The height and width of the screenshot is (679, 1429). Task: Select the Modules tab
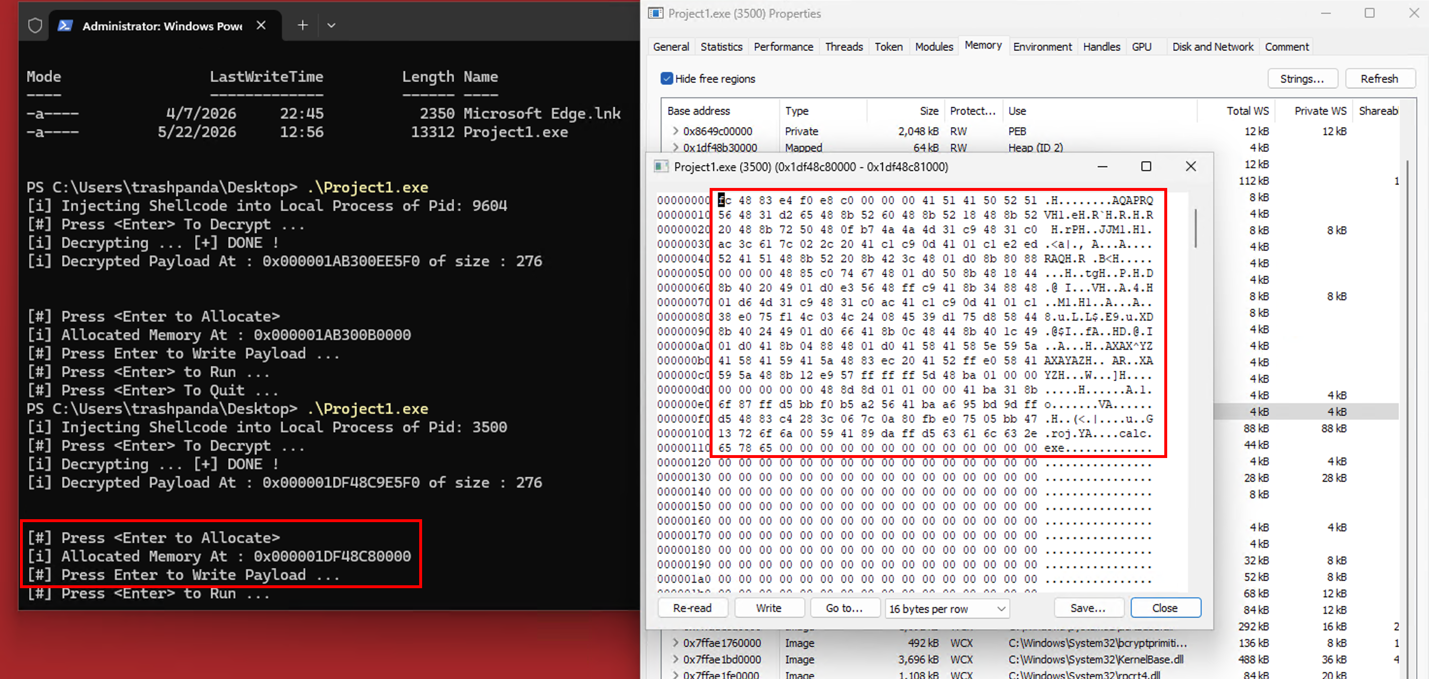pyautogui.click(x=934, y=47)
